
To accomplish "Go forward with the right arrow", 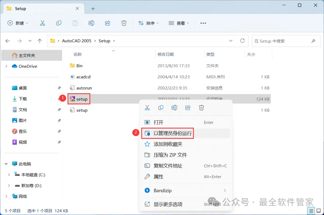I will click(19, 41).
